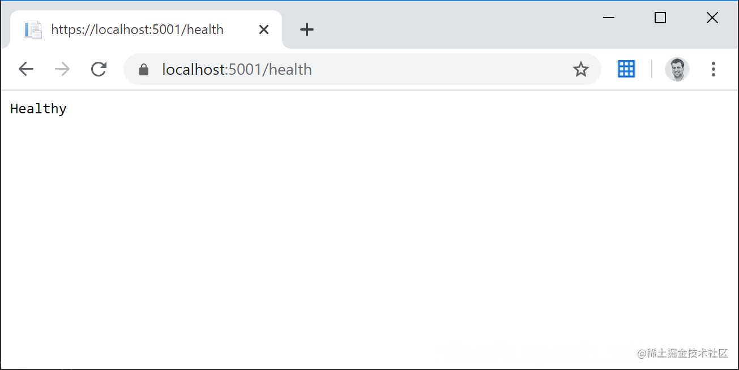Open the Chrome apps grid icon

pyautogui.click(x=626, y=69)
